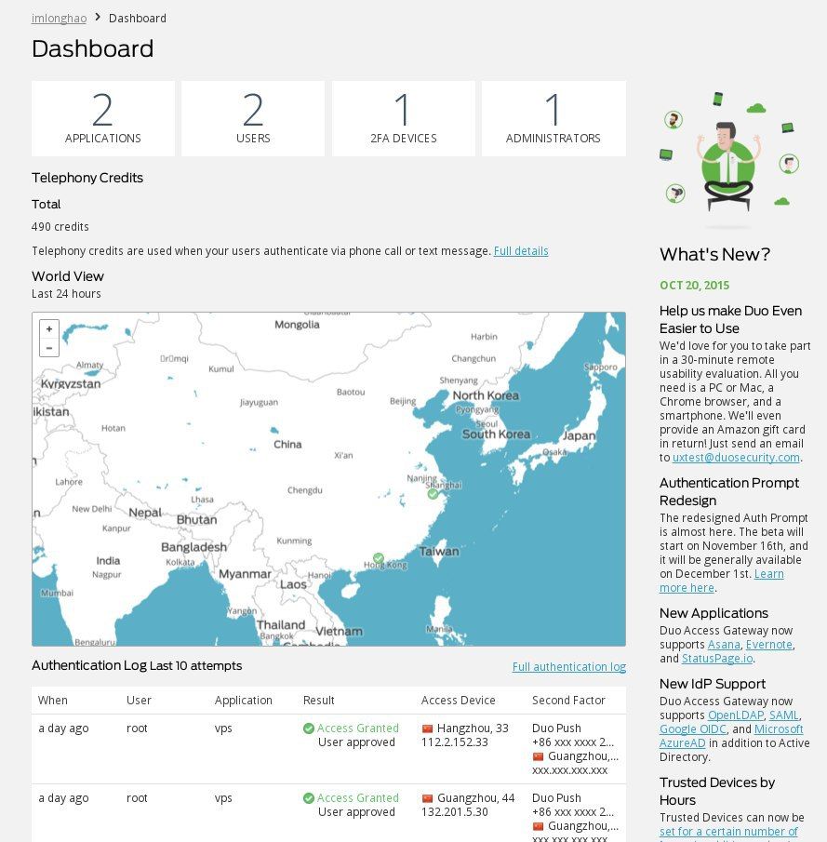Screen dimensions: 827x842
Task: Open the Users count tile
Action: click(253, 118)
